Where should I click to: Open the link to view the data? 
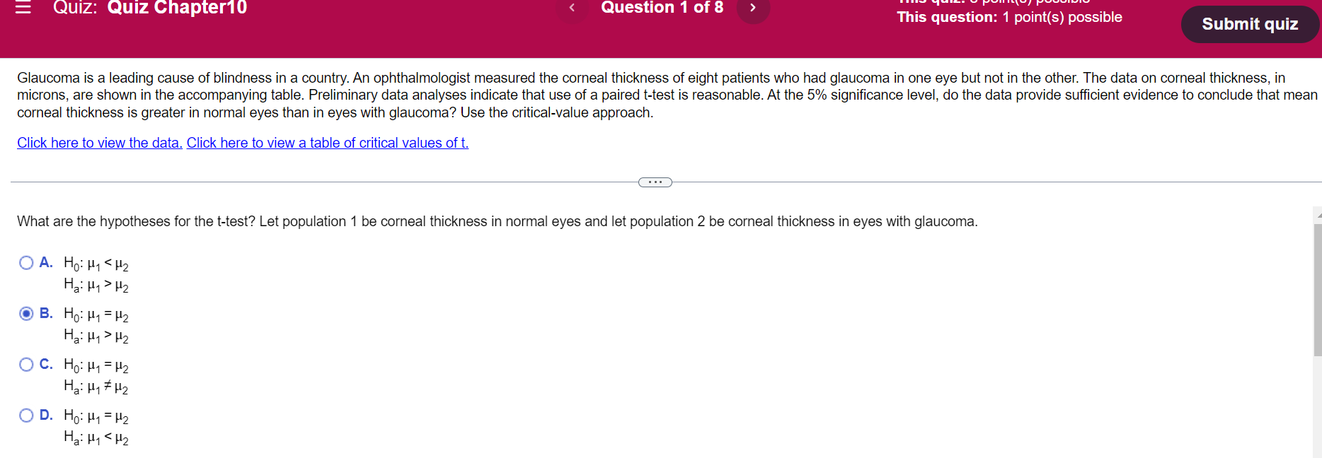pyautogui.click(x=98, y=143)
